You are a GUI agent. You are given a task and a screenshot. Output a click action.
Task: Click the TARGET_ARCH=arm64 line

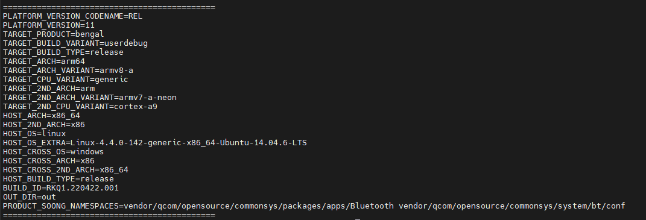(x=43, y=62)
